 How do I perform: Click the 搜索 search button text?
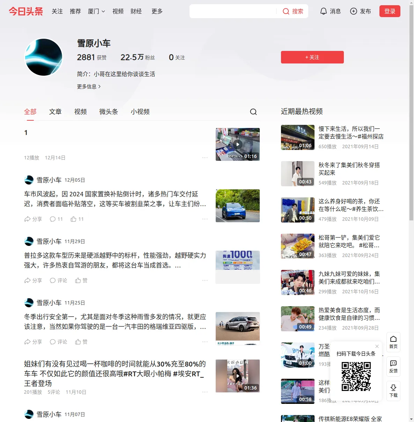tap(298, 11)
